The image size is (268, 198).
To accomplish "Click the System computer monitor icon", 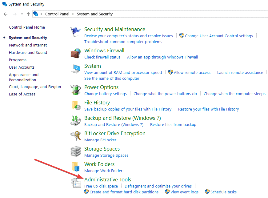I will tap(75, 69).
